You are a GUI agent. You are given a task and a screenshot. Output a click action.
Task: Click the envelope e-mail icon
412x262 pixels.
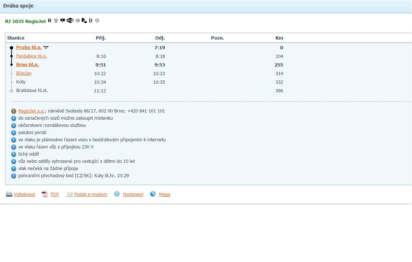pos(70,194)
